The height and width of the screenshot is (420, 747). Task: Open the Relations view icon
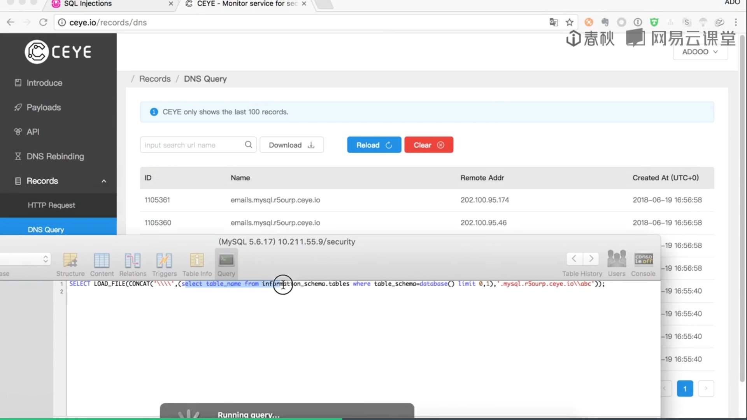pos(133,264)
